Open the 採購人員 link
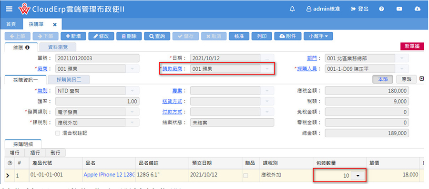 (307, 69)
